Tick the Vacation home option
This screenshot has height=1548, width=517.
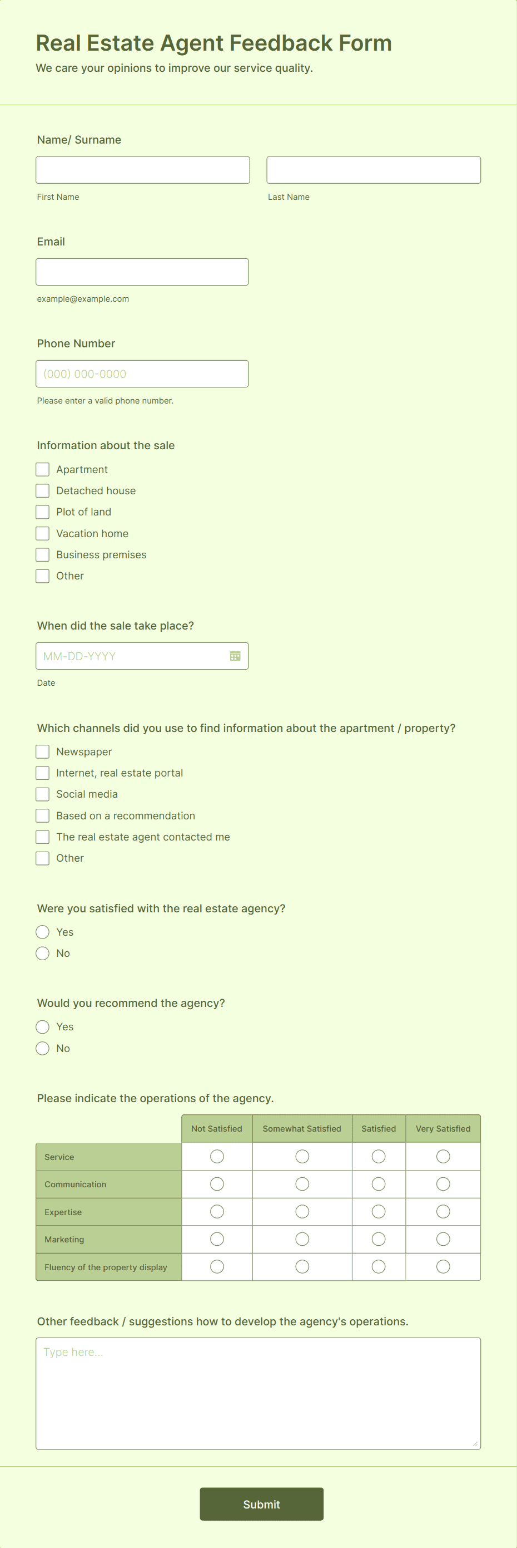pyautogui.click(x=43, y=533)
